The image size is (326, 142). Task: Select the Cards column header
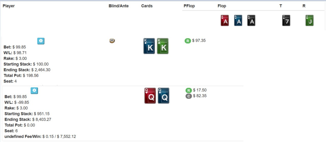(147, 6)
